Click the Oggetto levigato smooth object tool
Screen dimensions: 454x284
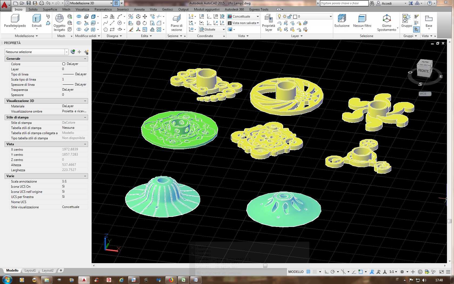click(x=59, y=23)
